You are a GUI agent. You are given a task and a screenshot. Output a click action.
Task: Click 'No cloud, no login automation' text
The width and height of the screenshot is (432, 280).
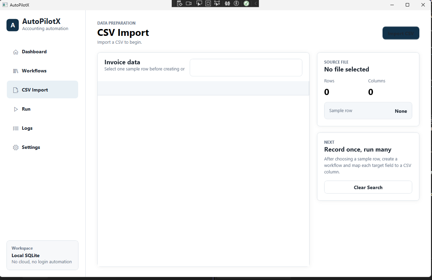coord(42,262)
